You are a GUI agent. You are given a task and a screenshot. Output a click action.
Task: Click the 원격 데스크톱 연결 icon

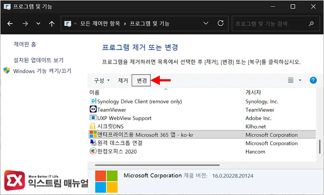coord(93,142)
